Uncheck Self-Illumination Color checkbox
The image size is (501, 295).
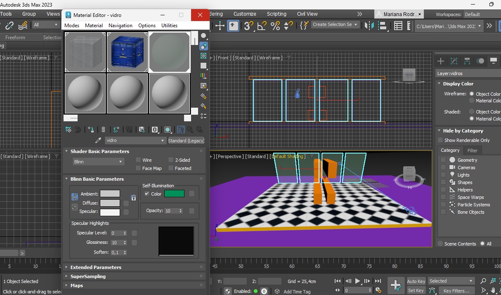coord(147,194)
